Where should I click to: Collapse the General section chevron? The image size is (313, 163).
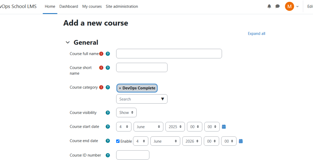(68, 42)
